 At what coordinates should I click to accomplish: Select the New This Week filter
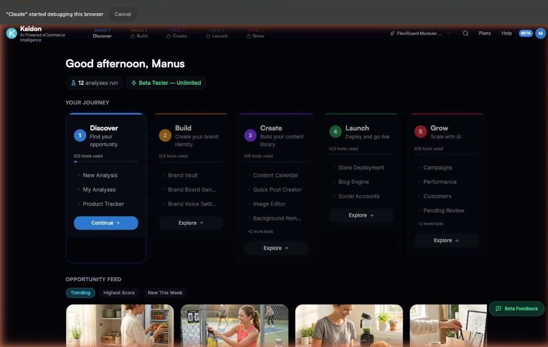coord(165,293)
